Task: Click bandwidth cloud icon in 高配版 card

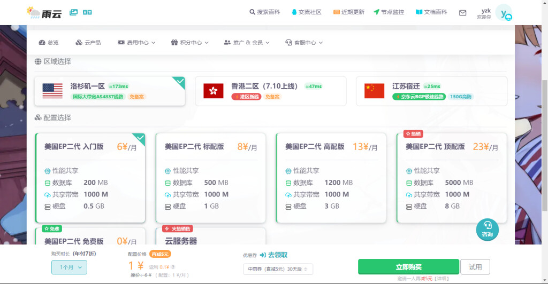Action: [288, 195]
